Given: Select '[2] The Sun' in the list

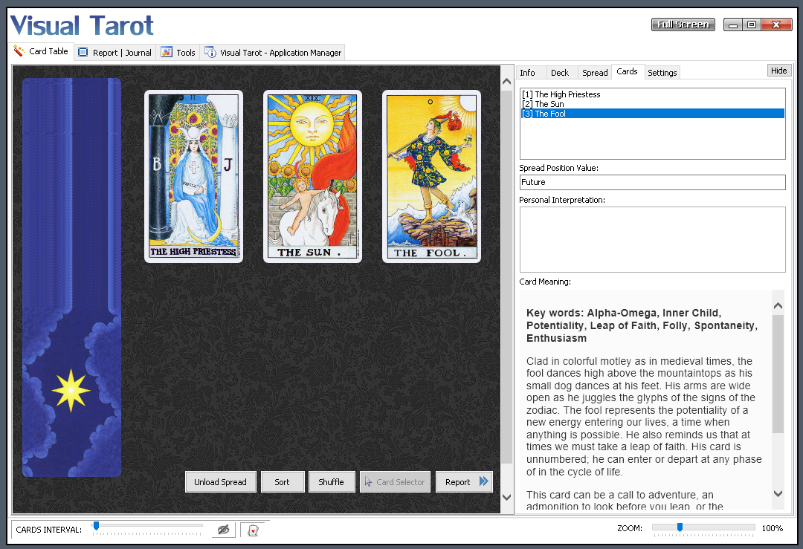Looking at the screenshot, I should pyautogui.click(x=652, y=104).
